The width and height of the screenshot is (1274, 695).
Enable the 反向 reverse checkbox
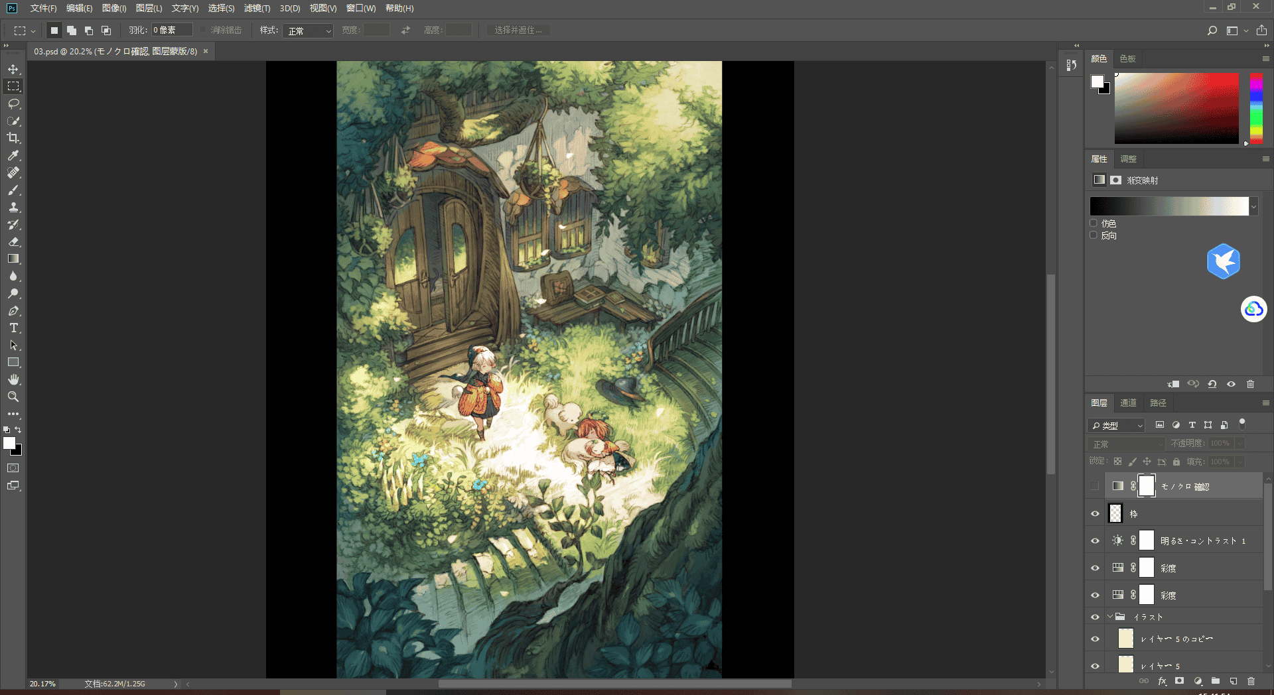tap(1094, 235)
